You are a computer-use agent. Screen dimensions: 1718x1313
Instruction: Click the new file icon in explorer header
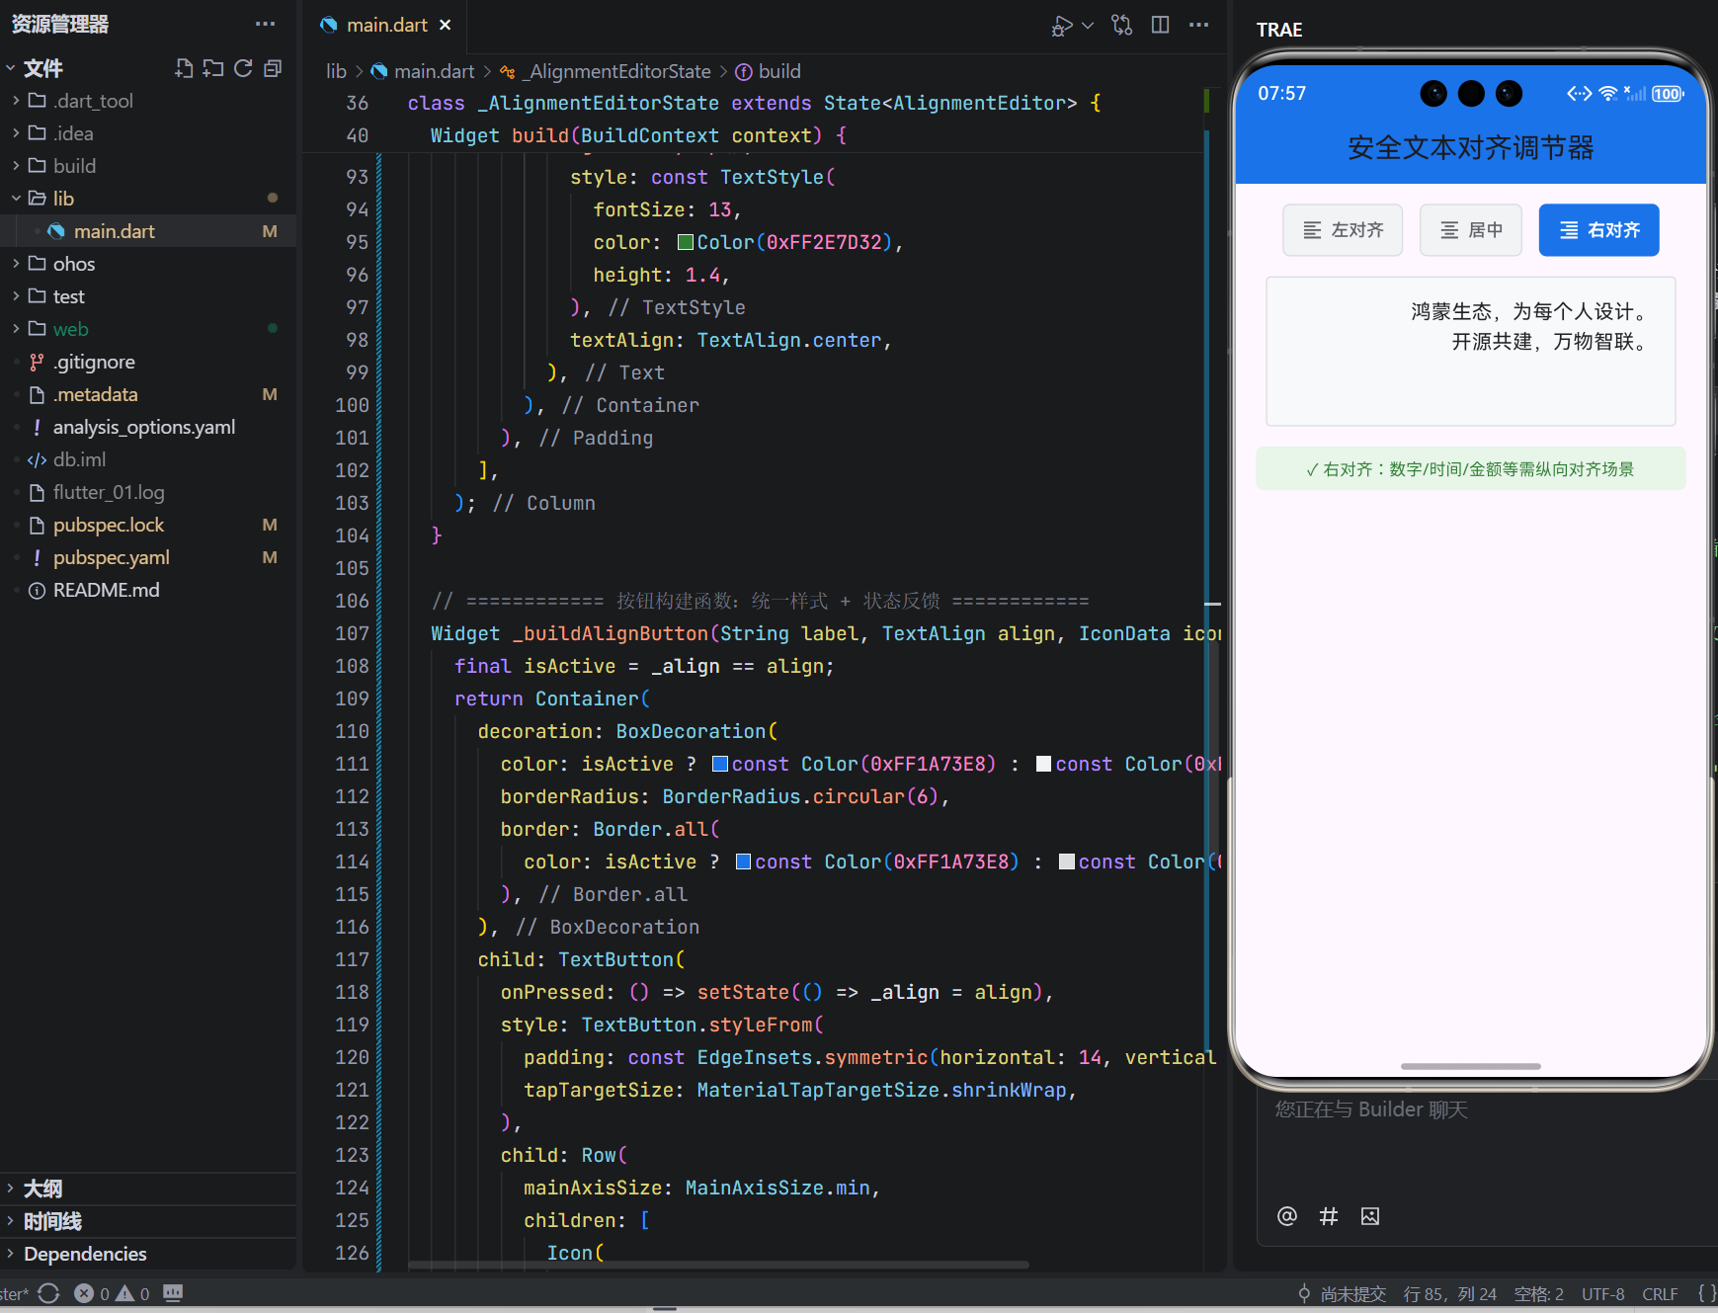pos(184,68)
